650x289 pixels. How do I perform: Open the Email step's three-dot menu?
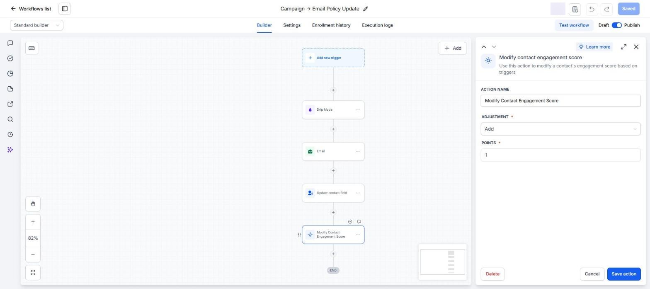[x=358, y=151]
